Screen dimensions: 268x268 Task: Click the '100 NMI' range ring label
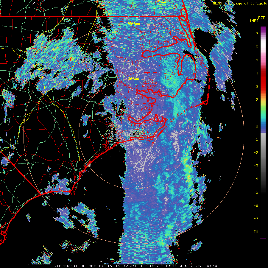134,24
